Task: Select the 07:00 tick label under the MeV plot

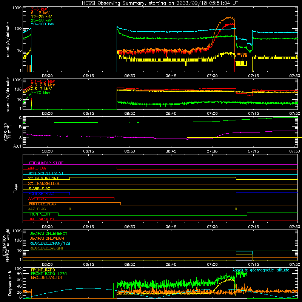Action: point(212,114)
